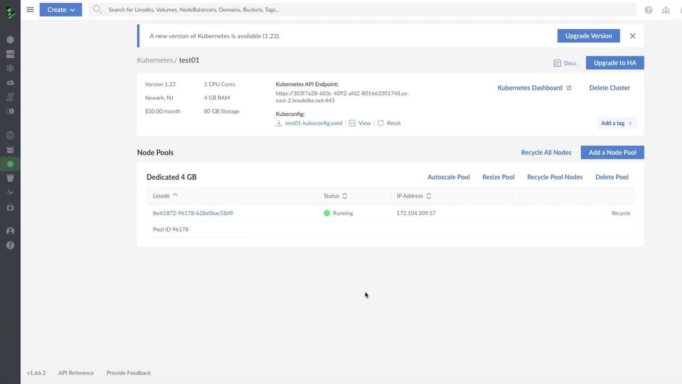
Task: Open the Longview pulse icon in sidebar
Action: [x=10, y=193]
